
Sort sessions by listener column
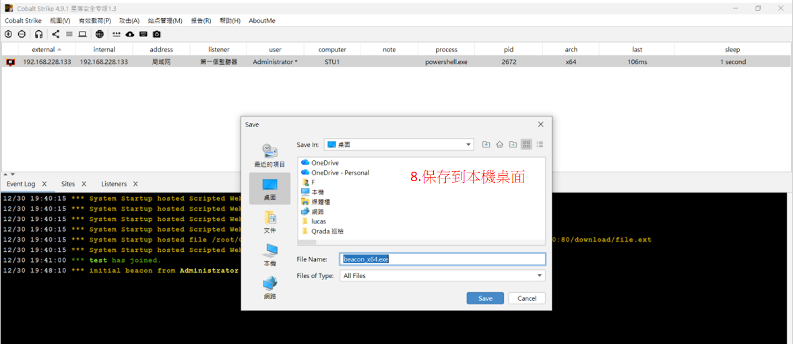coord(218,50)
